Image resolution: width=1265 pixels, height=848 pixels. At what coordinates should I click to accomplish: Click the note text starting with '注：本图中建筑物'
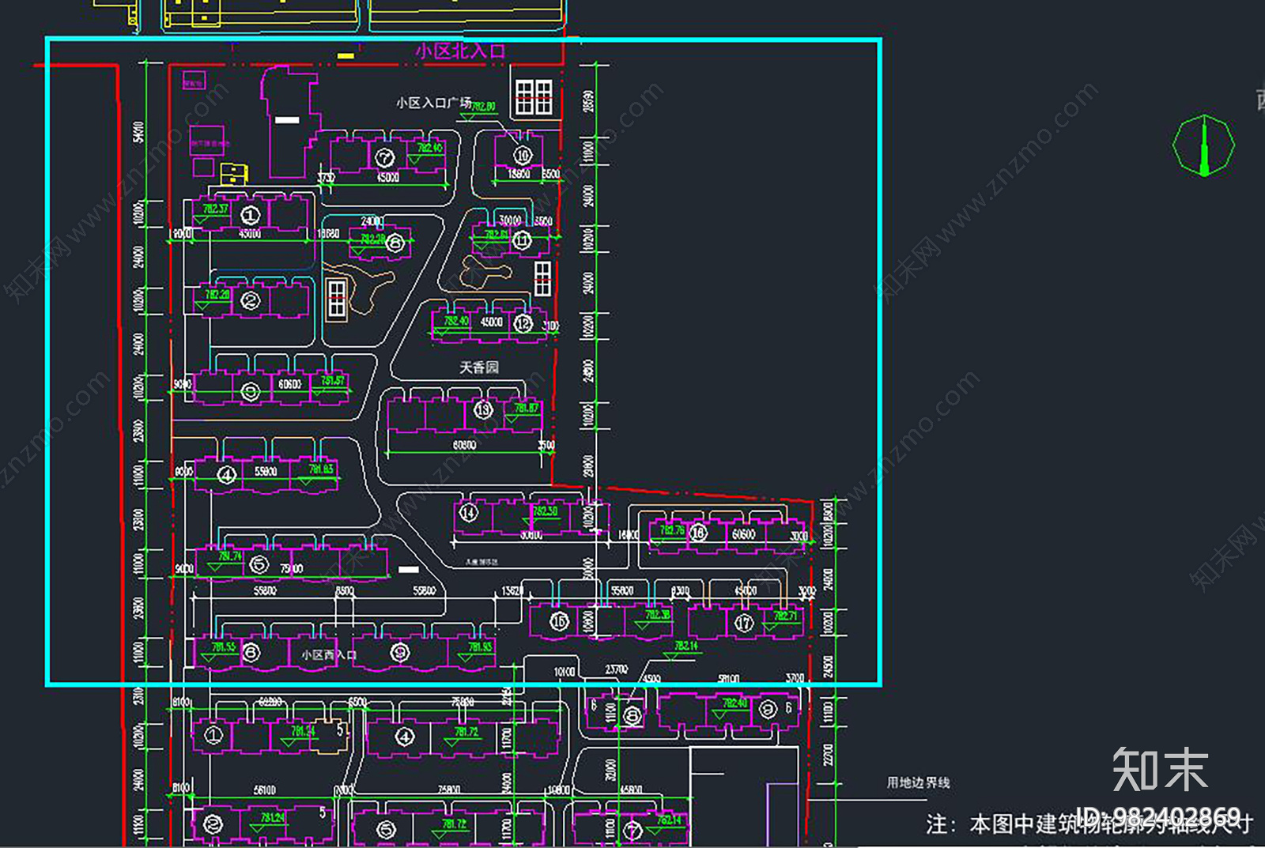pos(1089,824)
